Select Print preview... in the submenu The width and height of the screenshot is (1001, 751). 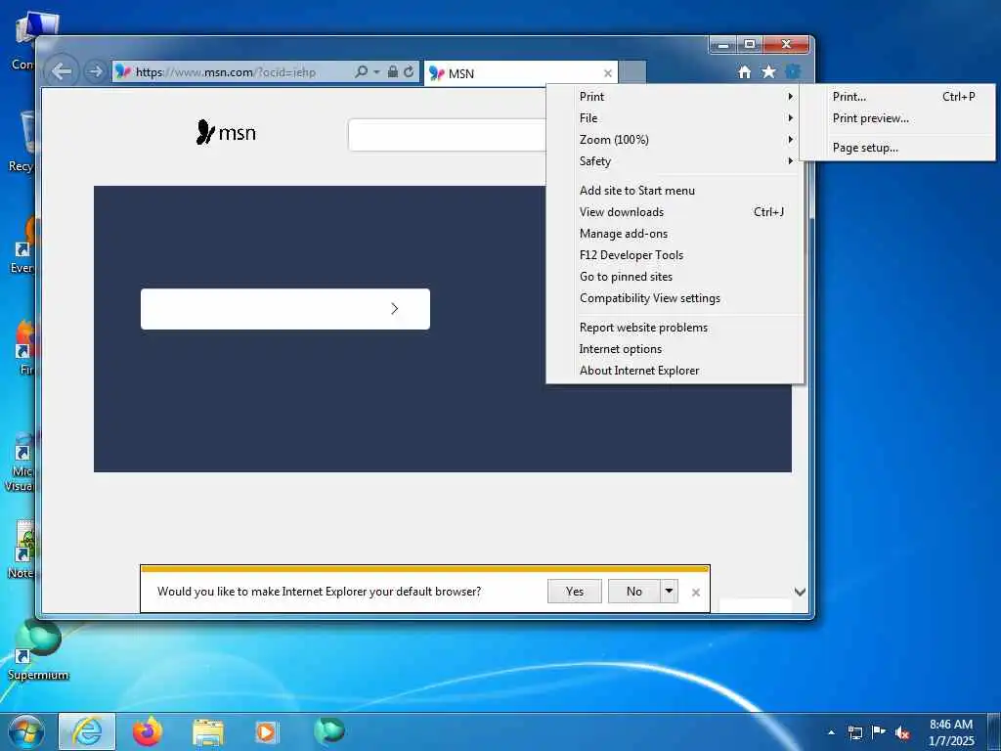pyautogui.click(x=897, y=118)
